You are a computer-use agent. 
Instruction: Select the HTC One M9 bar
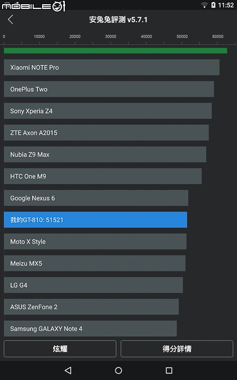tap(103, 176)
